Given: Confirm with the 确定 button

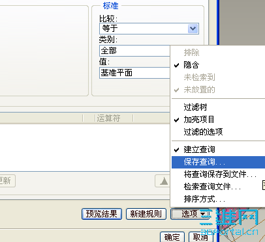Looking at the screenshot, I should click(172, 237).
